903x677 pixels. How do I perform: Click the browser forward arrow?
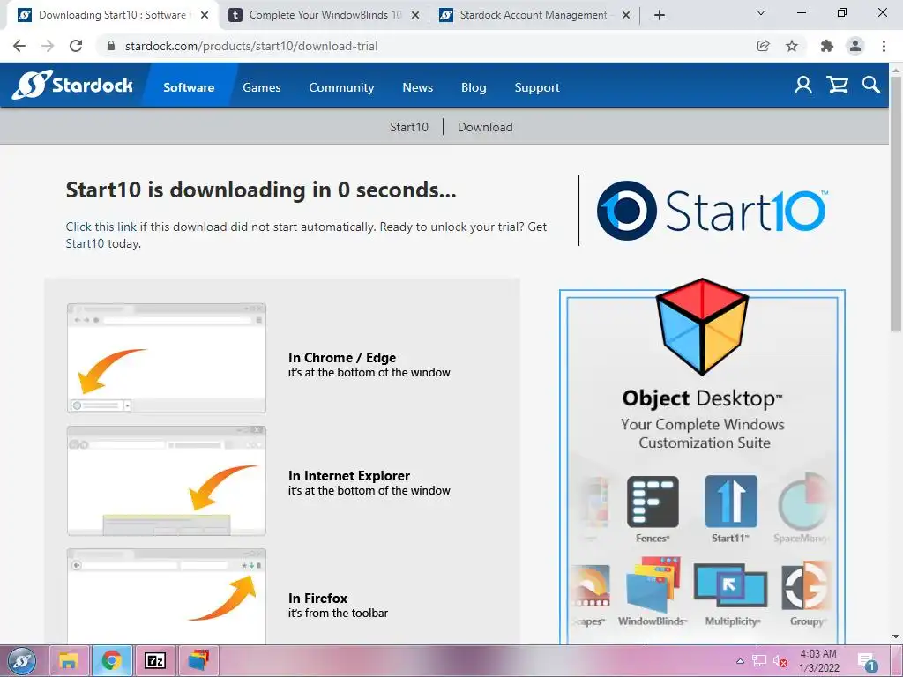(x=48, y=46)
